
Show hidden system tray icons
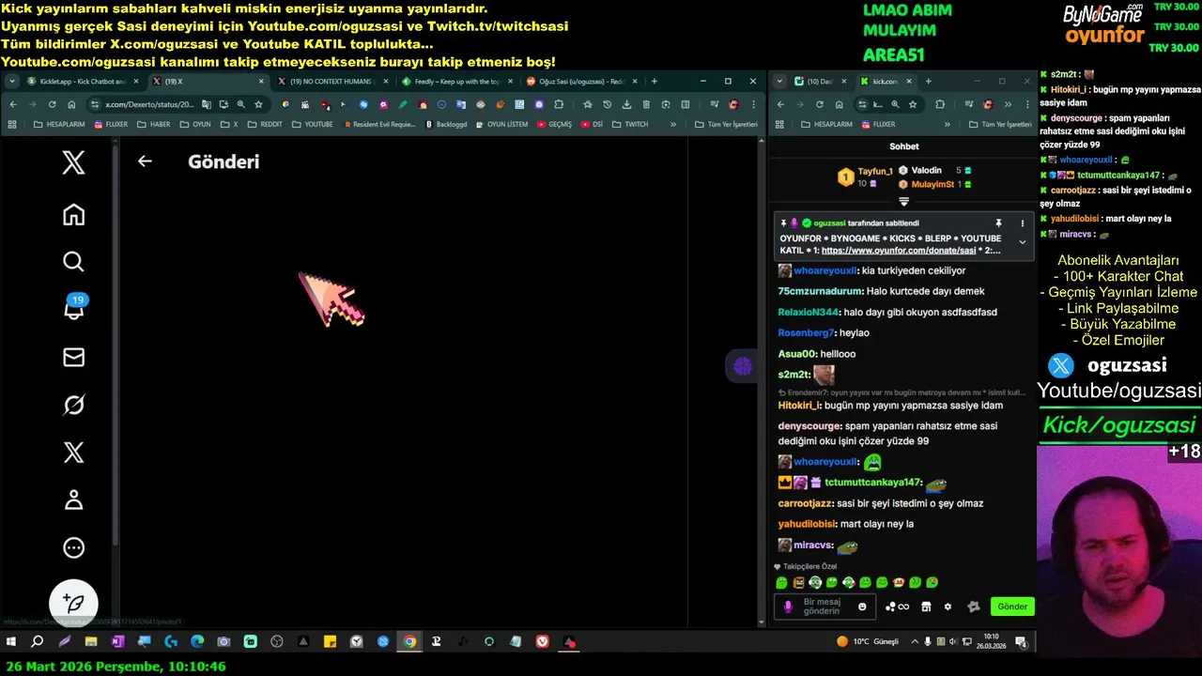click(x=914, y=642)
